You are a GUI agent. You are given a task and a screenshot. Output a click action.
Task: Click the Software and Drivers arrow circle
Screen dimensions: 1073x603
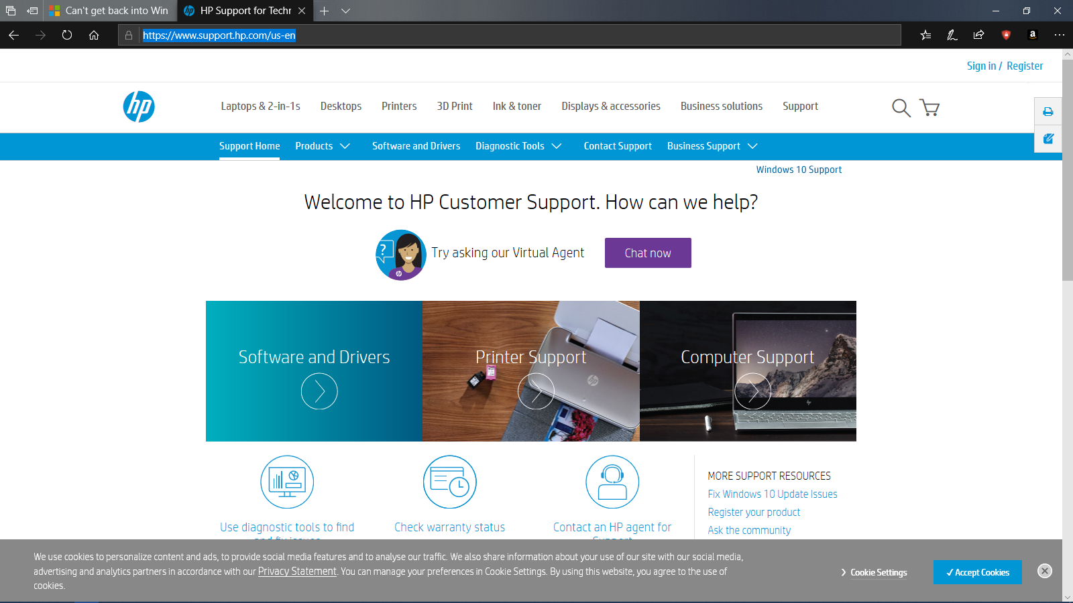(319, 391)
